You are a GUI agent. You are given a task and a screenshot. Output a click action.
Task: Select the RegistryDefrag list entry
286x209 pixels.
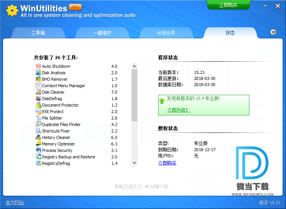coord(77,163)
